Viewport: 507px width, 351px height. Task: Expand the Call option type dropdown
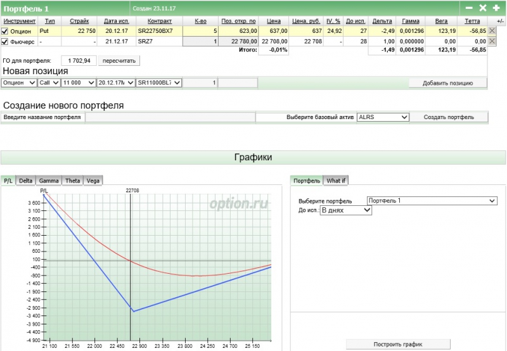[x=49, y=83]
